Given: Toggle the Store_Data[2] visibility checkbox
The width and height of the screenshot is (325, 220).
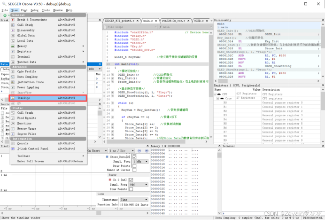Looking at the screenshot, I should (134, 157).
